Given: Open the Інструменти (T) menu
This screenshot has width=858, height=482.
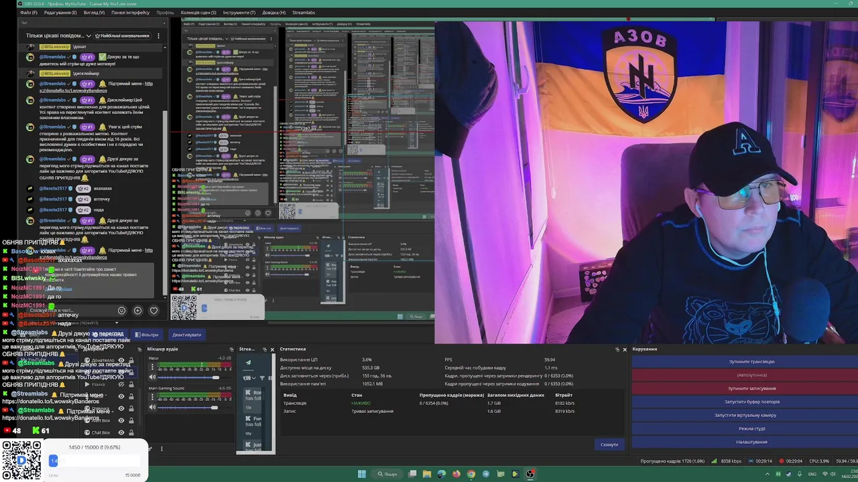Looking at the screenshot, I should (239, 12).
